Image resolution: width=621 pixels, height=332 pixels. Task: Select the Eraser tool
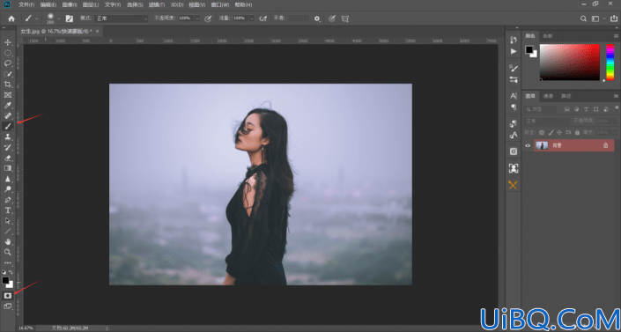8,158
